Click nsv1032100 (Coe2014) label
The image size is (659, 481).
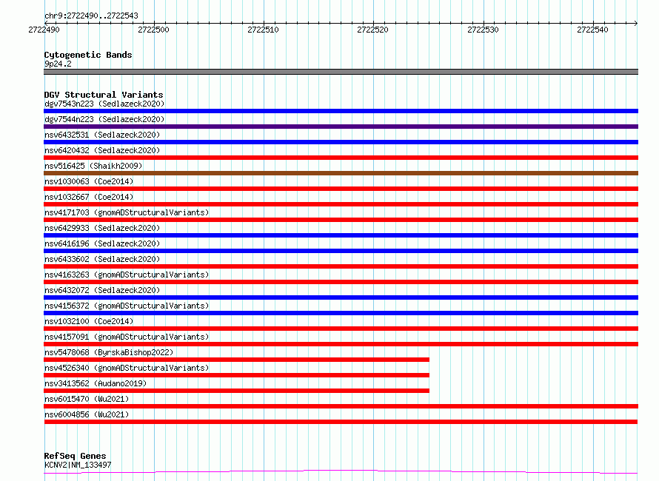point(89,321)
